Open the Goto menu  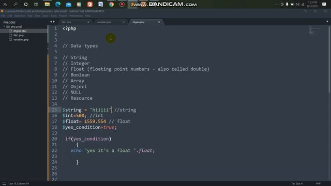point(45,16)
